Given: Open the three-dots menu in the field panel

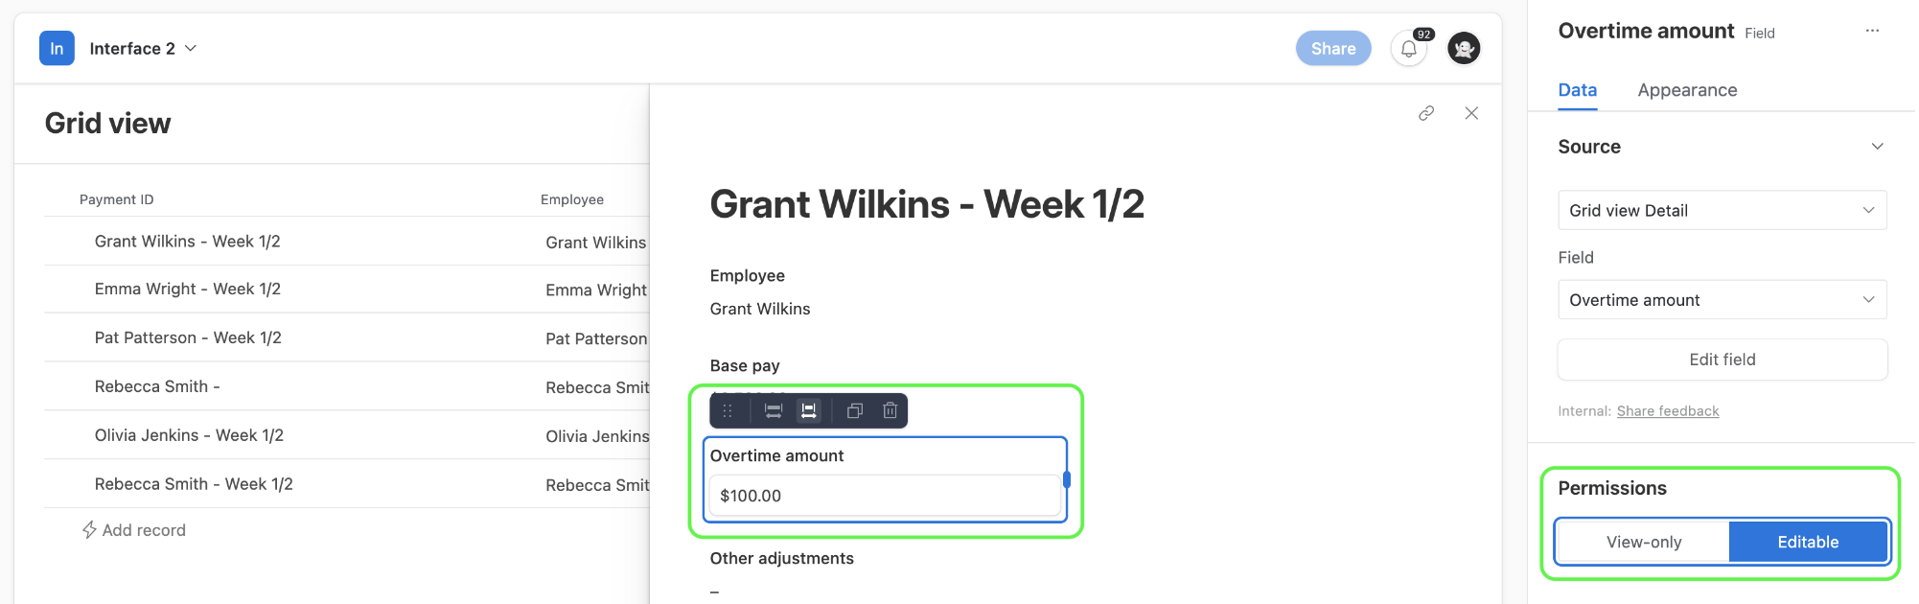Looking at the screenshot, I should pos(1872,31).
